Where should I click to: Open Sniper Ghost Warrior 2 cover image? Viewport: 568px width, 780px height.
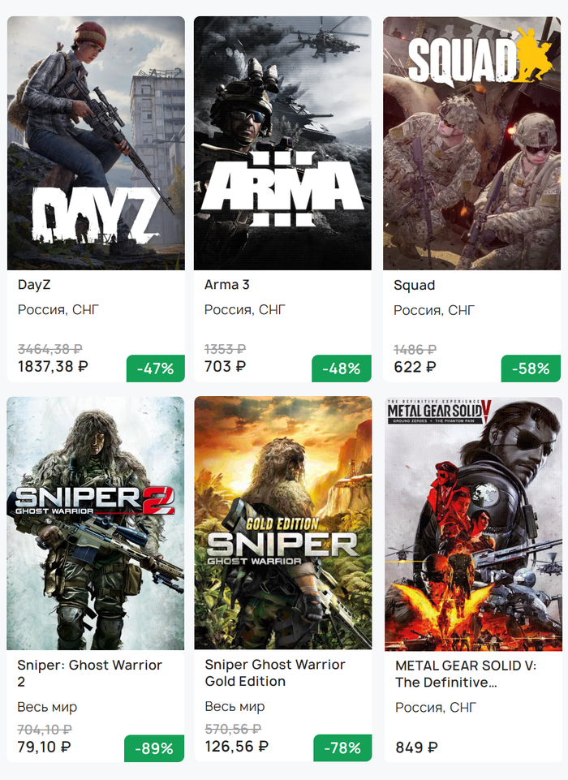pos(96,523)
